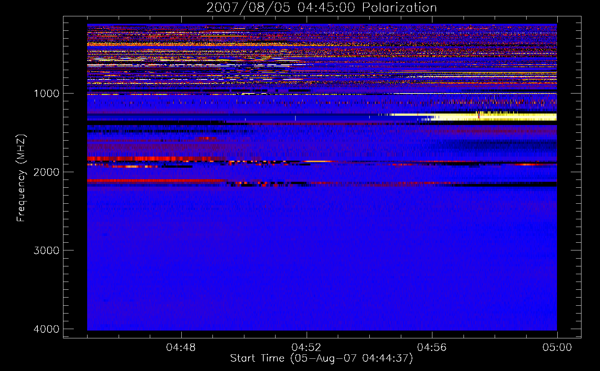Click the 04:52 time tick label

point(306,348)
